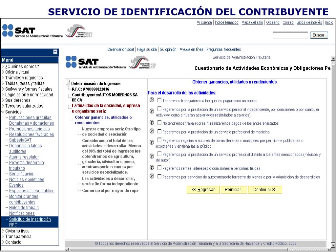Viewport: 336px width, 252px height.
Task: Click the document icon beside Determinación de Ingresos
Action: click(x=68, y=82)
